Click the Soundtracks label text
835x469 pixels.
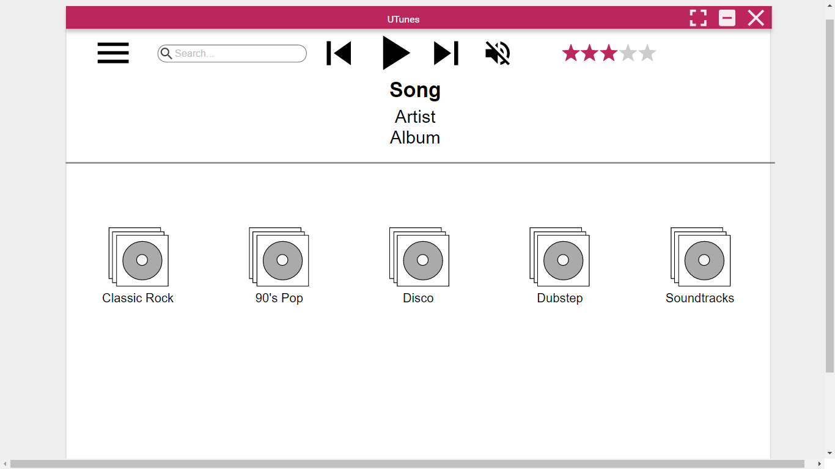(700, 298)
